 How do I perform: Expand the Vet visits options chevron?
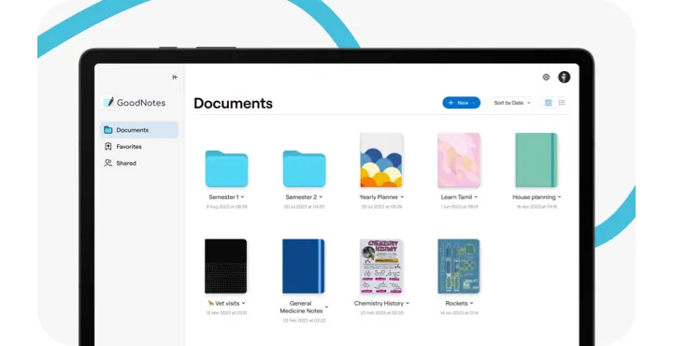tap(243, 303)
